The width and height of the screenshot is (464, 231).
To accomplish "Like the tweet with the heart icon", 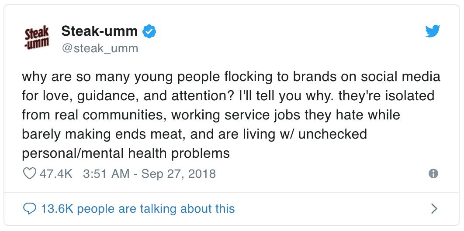I will point(30,174).
